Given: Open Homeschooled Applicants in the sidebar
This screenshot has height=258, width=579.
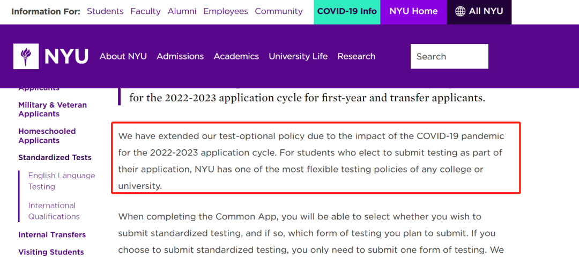Looking at the screenshot, I should pyautogui.click(x=47, y=135).
